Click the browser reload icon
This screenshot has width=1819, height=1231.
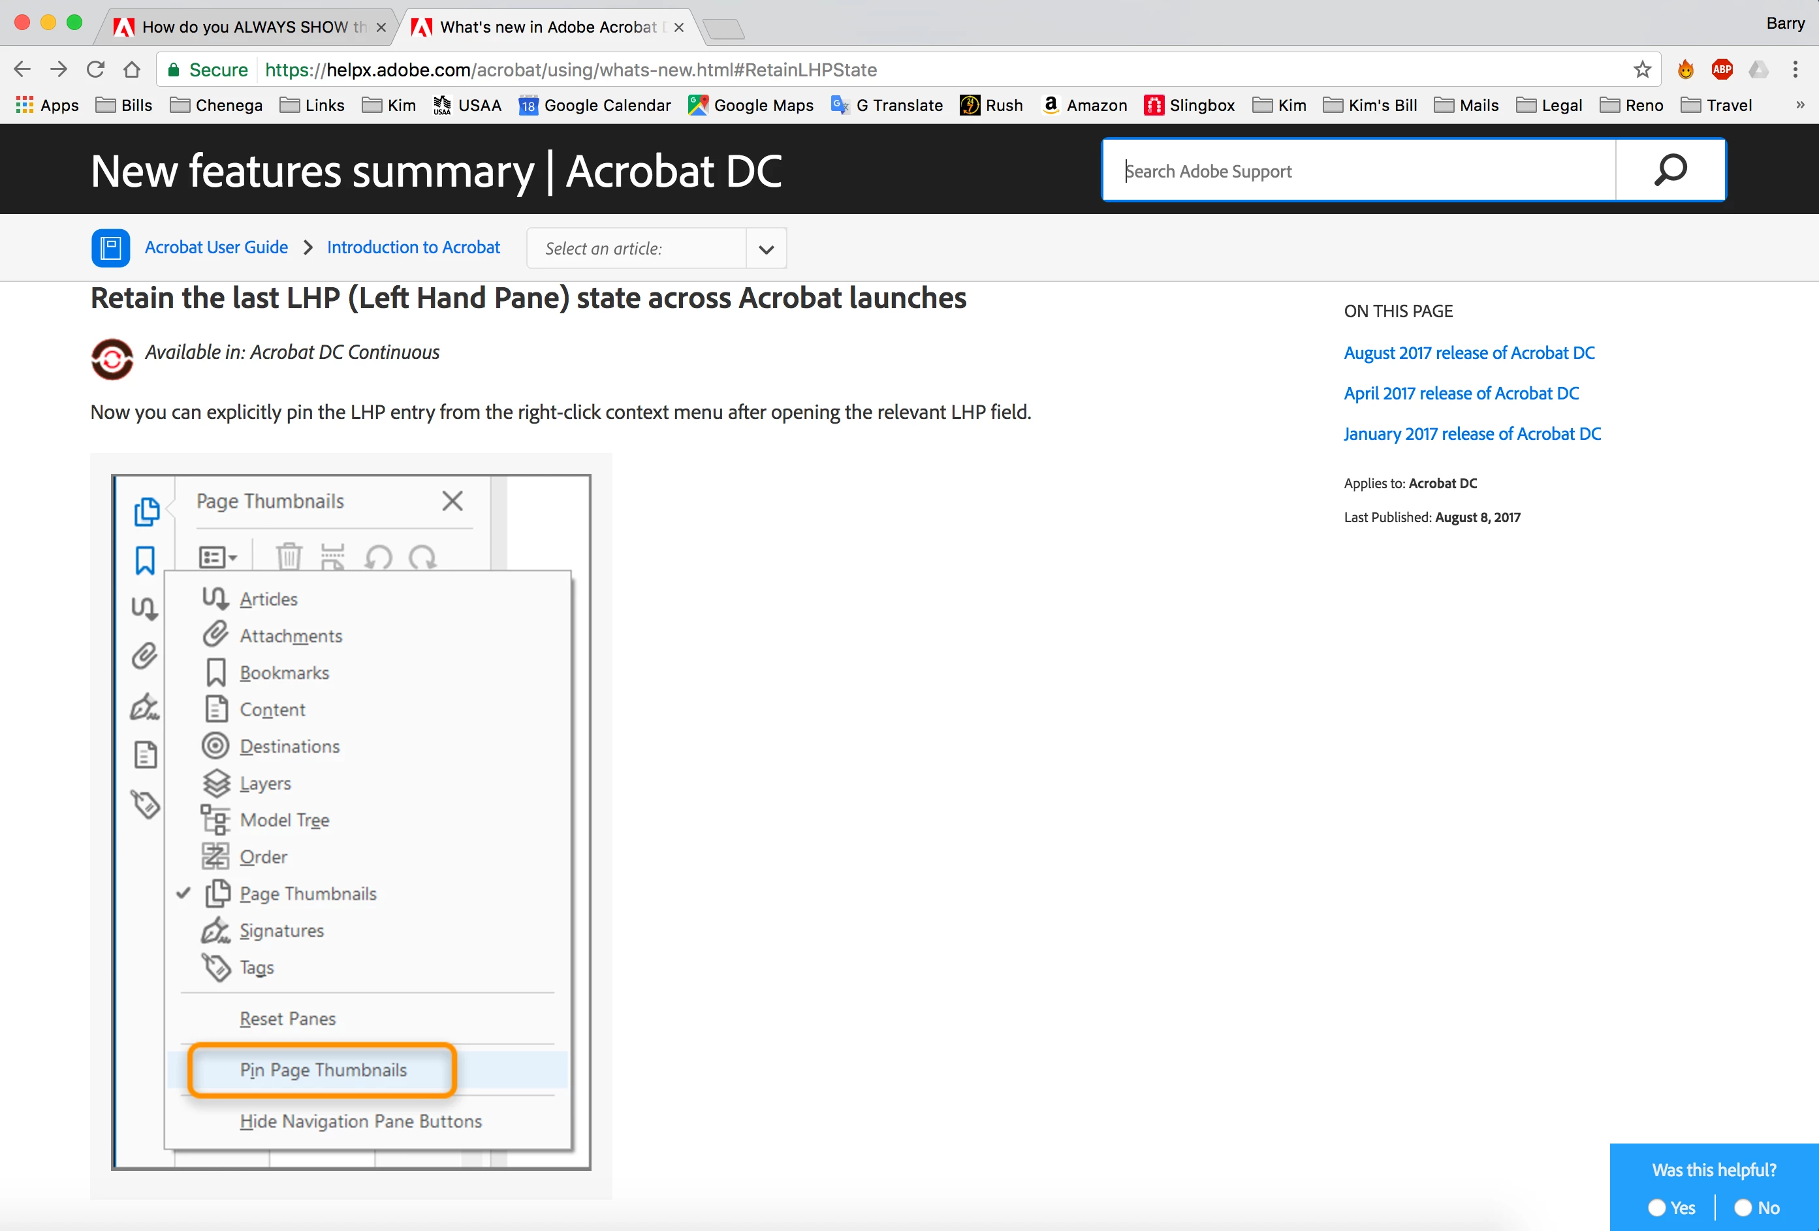click(x=95, y=70)
